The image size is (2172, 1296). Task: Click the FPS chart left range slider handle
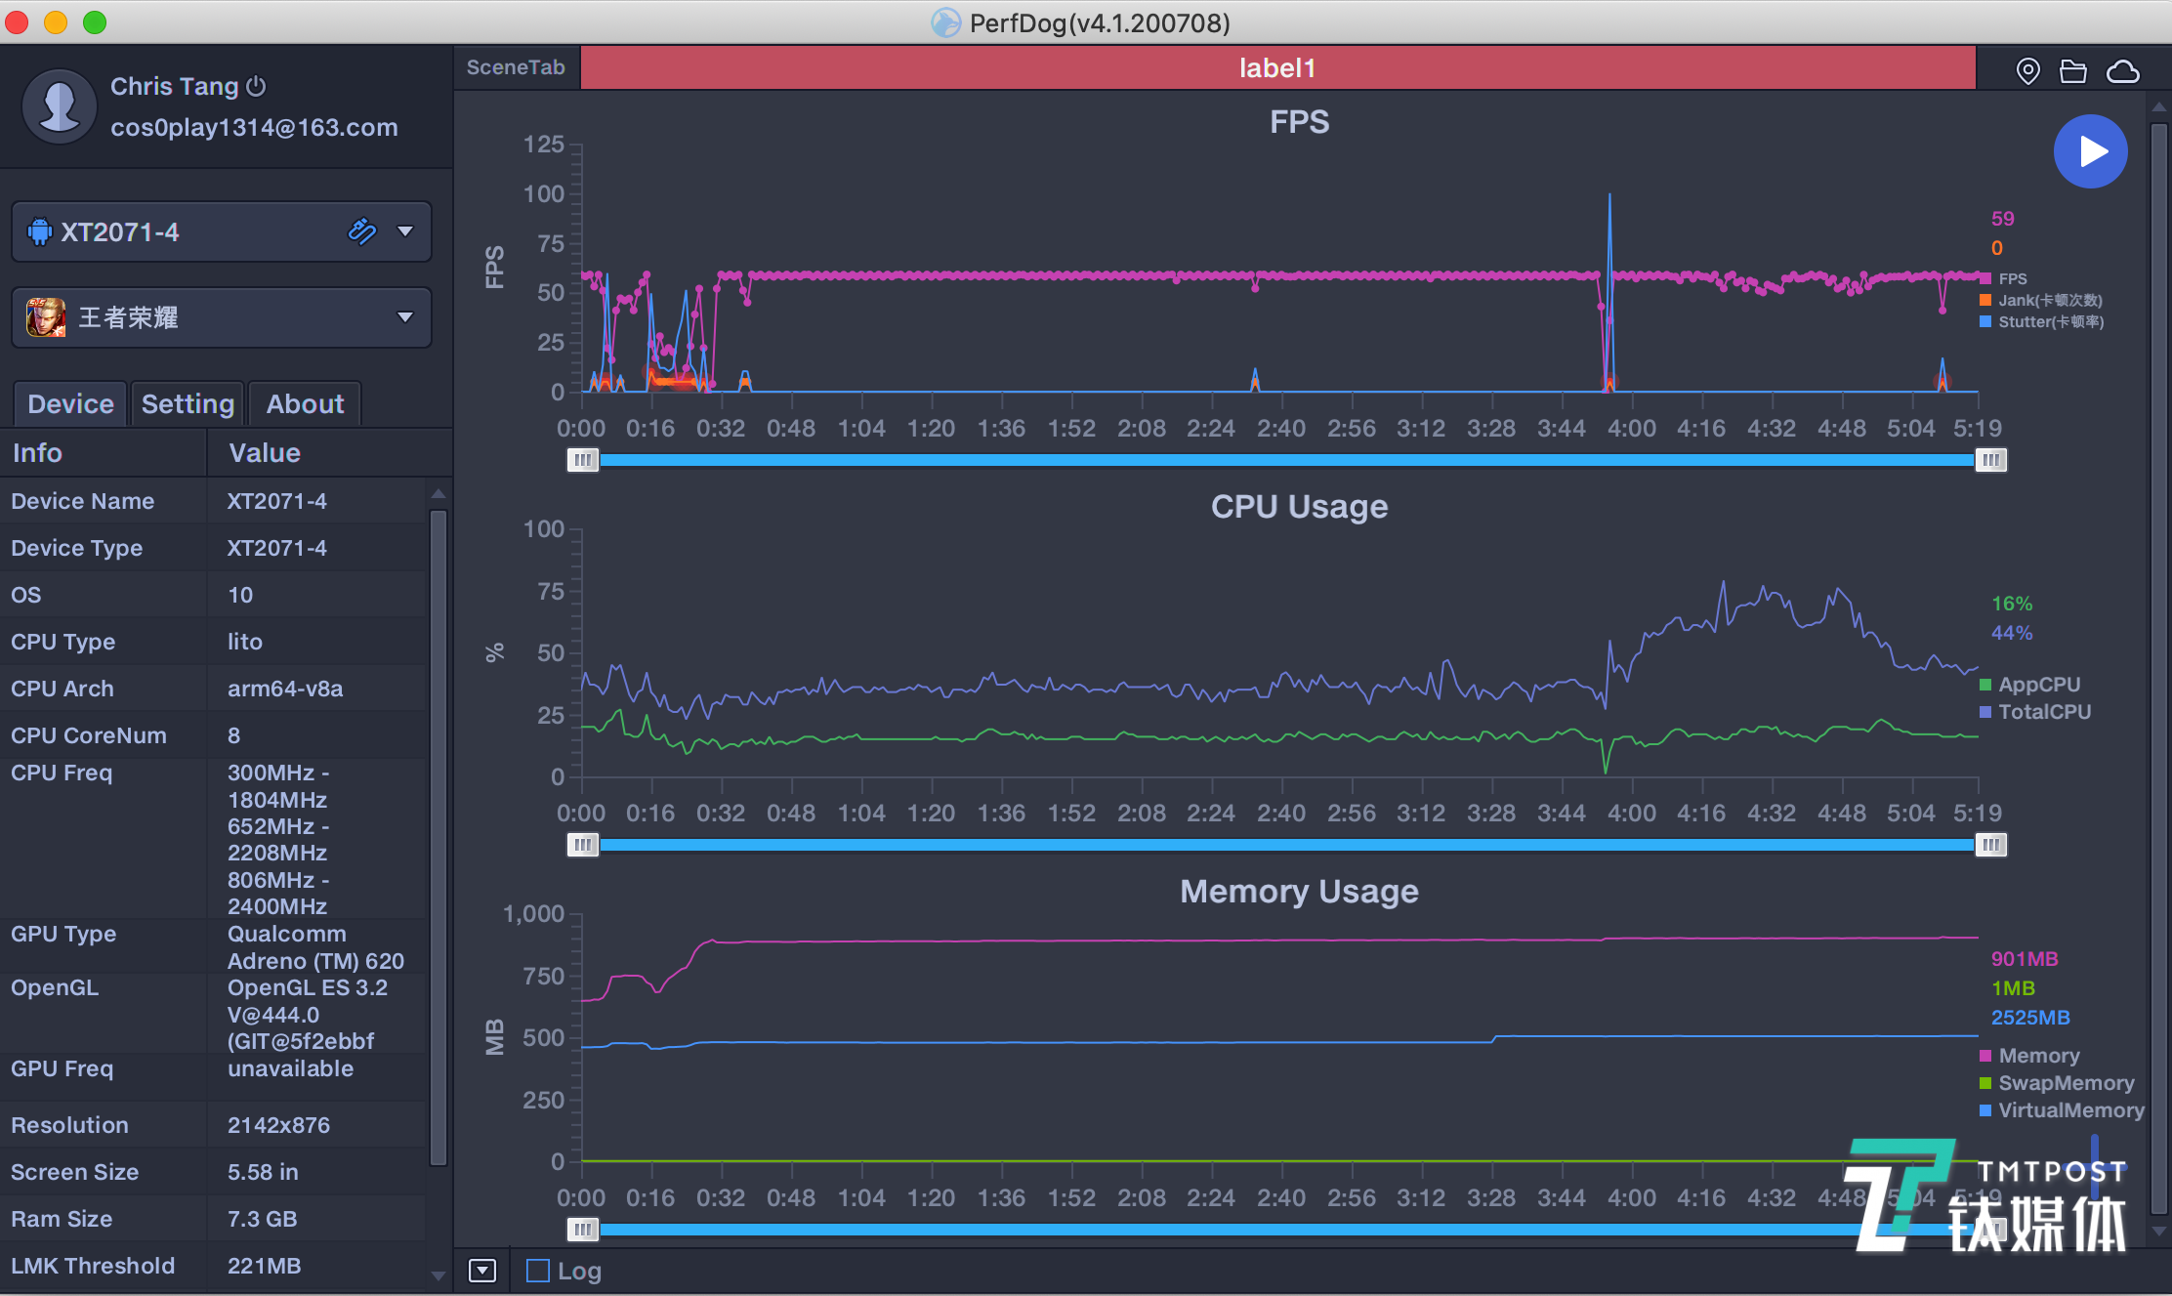click(x=582, y=460)
